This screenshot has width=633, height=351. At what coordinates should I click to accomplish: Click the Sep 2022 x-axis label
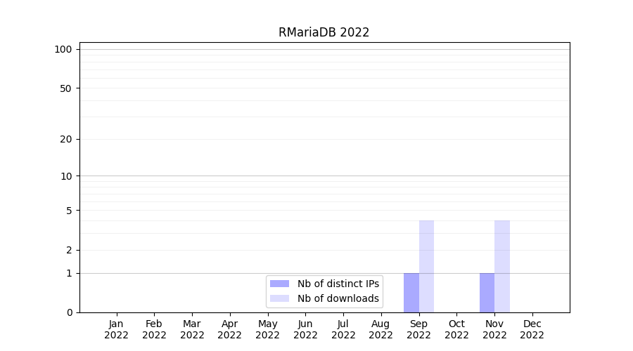tap(418, 329)
